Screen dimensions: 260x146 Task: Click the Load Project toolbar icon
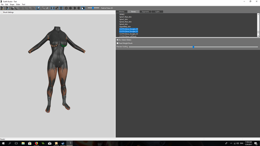[x=8, y=8]
